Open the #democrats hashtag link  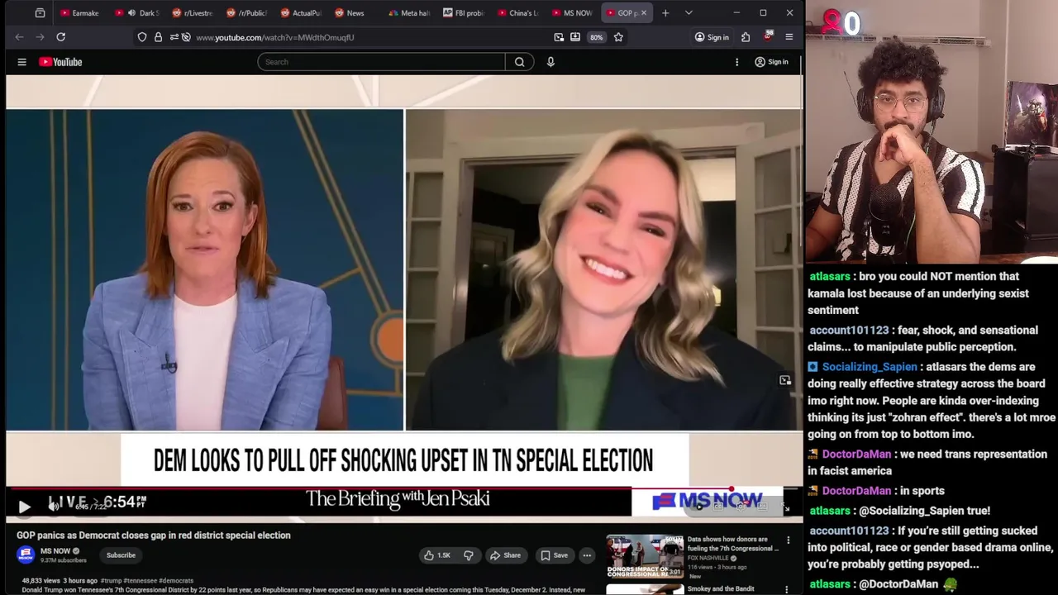click(176, 581)
